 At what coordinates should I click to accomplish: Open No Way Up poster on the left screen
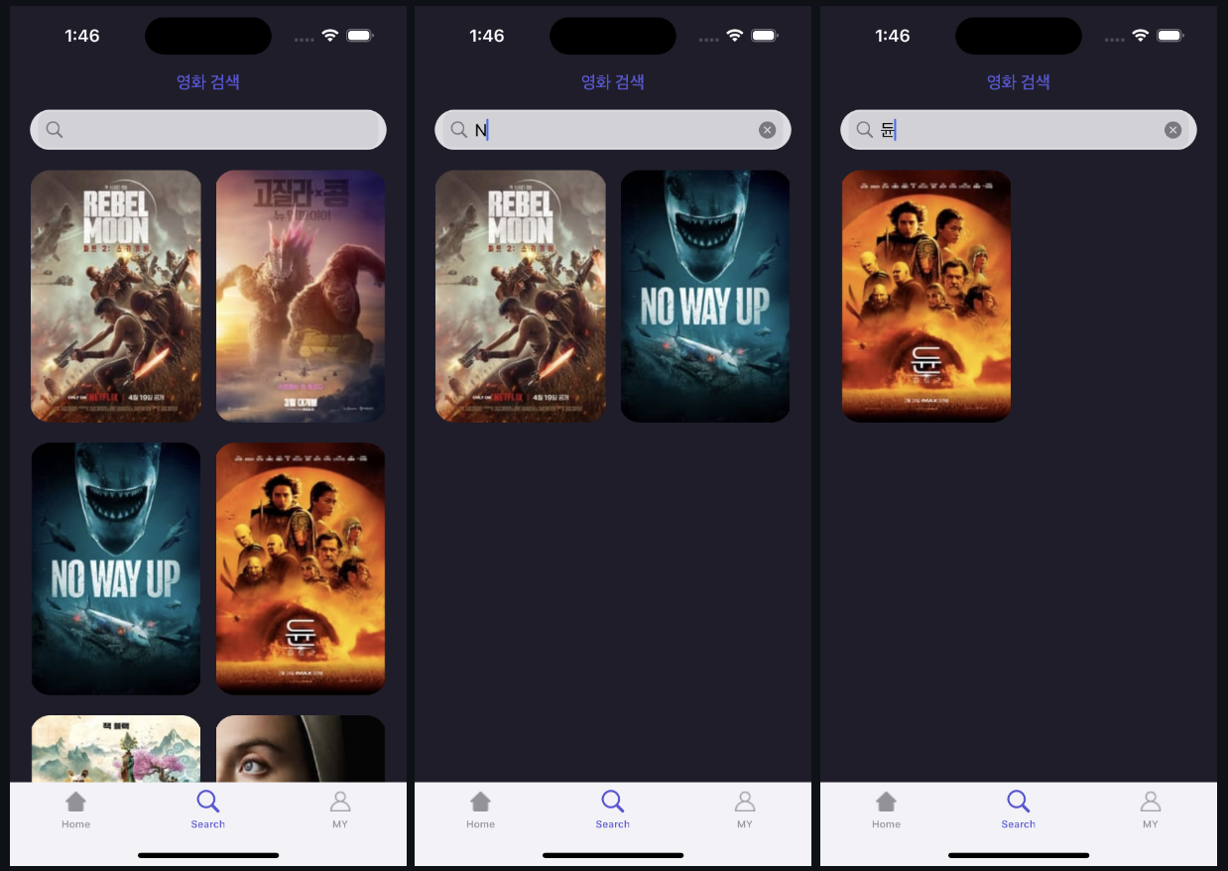116,568
